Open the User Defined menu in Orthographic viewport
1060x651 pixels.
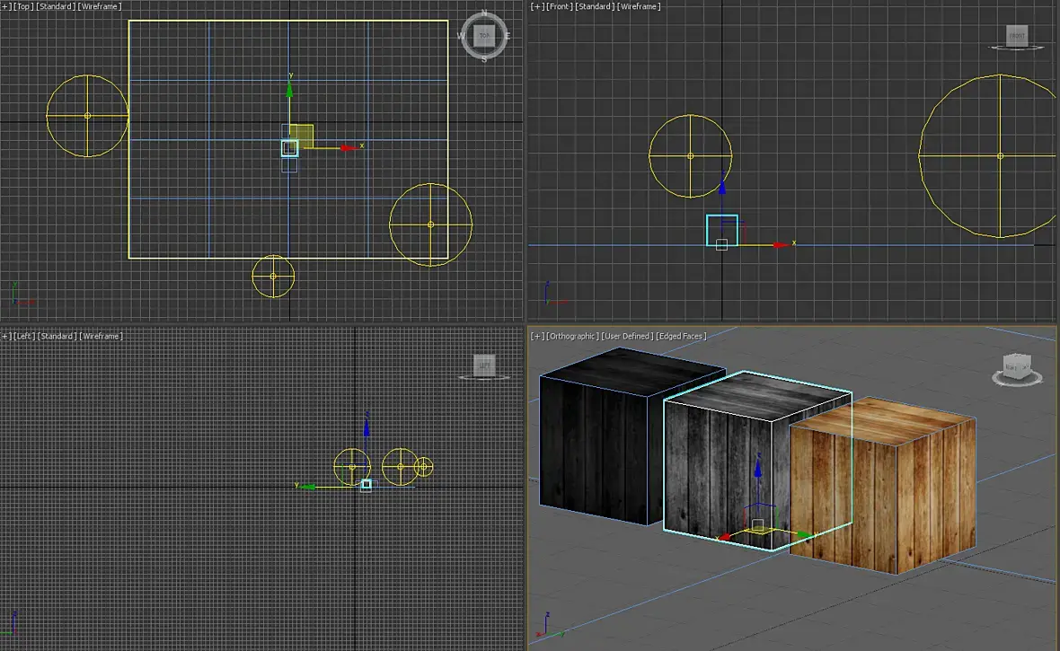click(628, 336)
